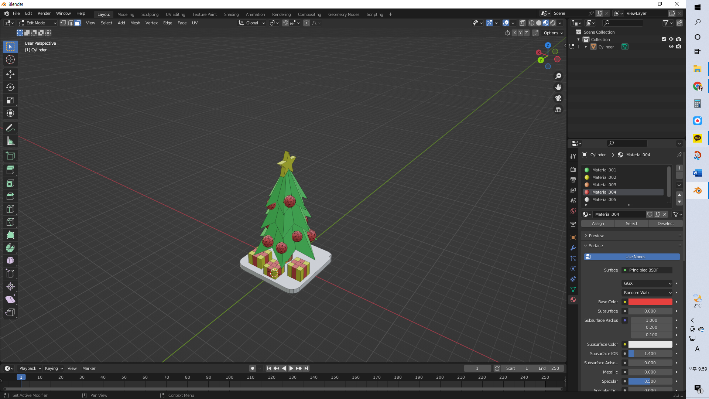Select the Measure tool

(x=10, y=141)
